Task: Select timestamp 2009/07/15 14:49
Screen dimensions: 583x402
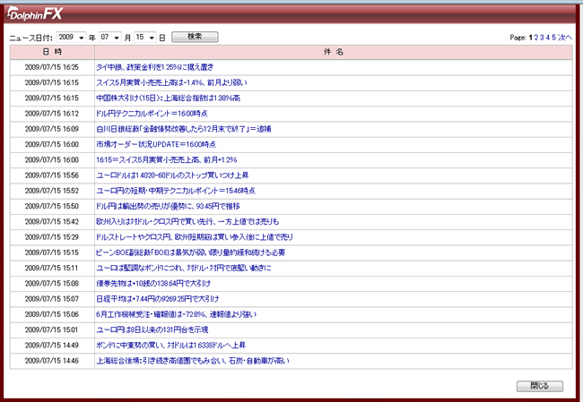Action: point(52,346)
